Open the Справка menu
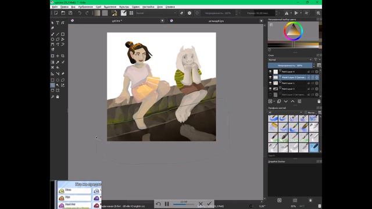Viewport: 372px width, 209px height. point(170,7)
